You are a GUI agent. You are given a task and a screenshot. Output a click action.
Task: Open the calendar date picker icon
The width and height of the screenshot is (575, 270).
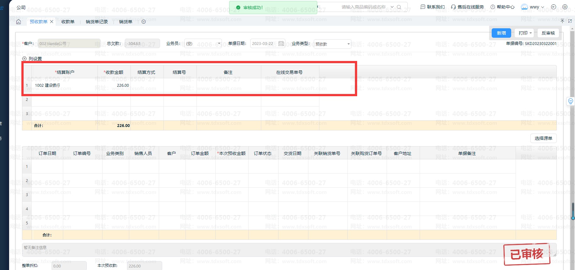click(x=281, y=44)
